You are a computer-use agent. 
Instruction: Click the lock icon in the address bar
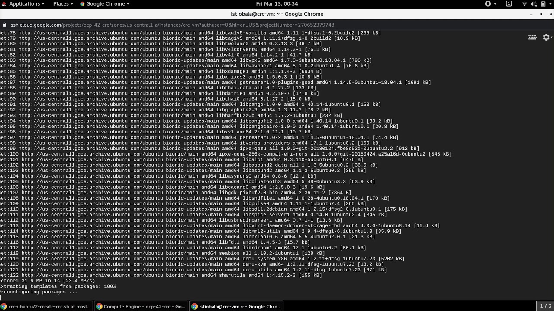click(x=5, y=25)
